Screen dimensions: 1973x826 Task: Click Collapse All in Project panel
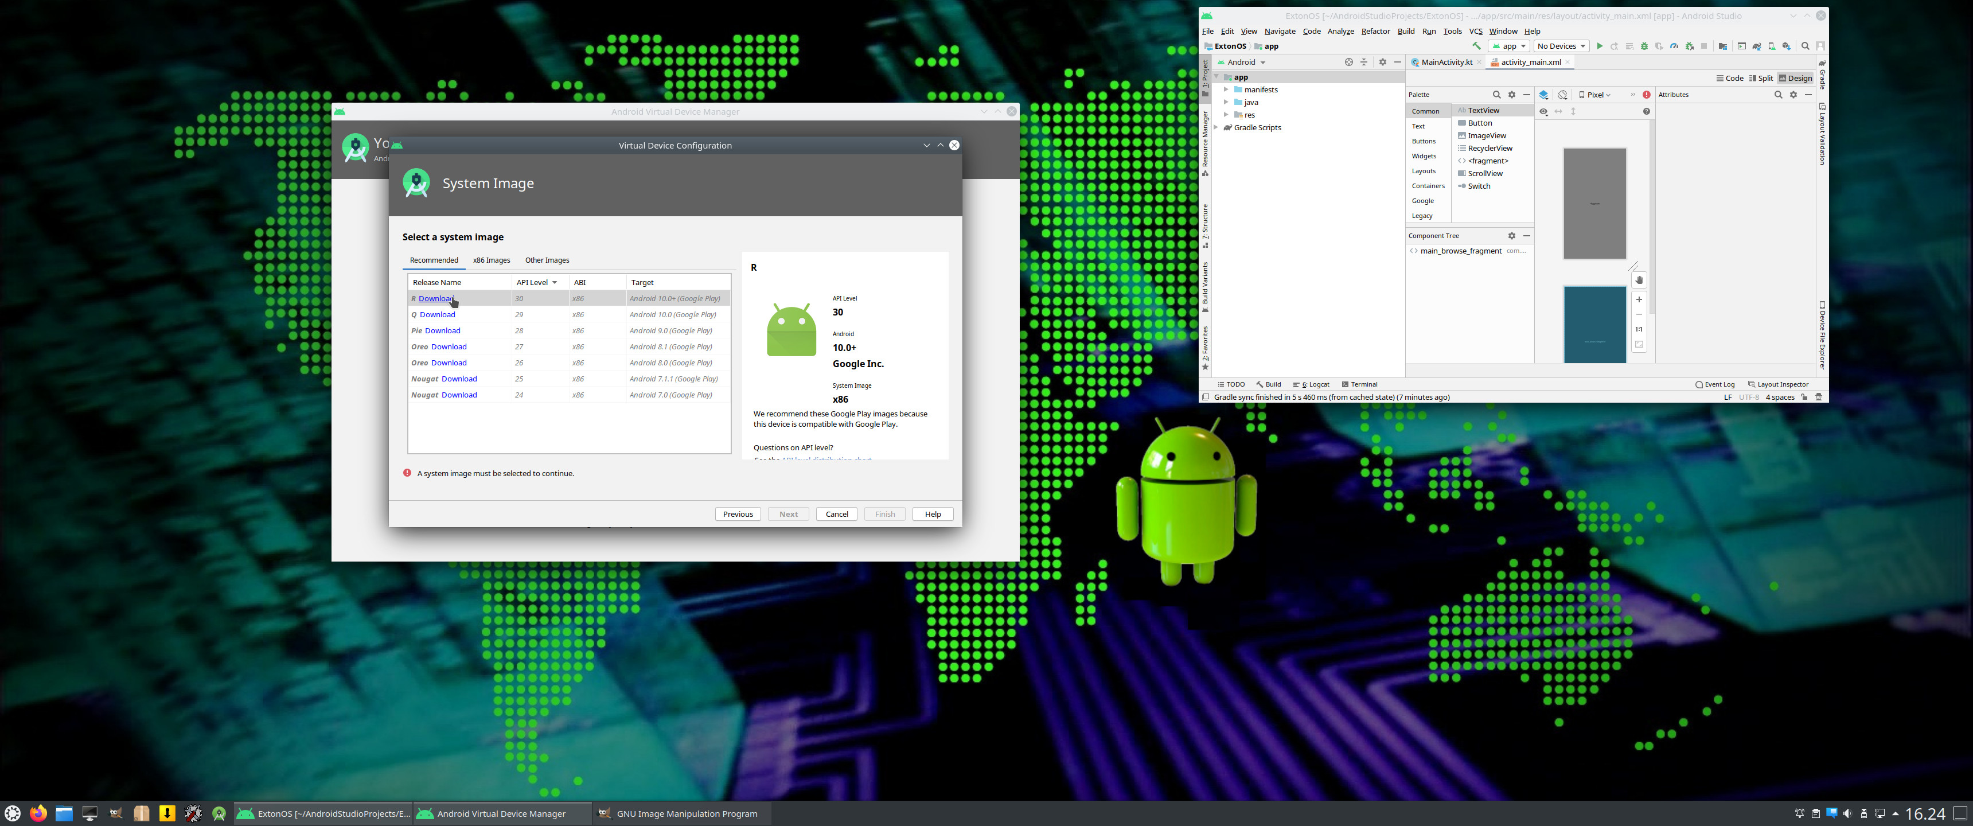click(x=1364, y=62)
